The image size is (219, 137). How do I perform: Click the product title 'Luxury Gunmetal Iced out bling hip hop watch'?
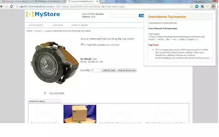(x=107, y=39)
